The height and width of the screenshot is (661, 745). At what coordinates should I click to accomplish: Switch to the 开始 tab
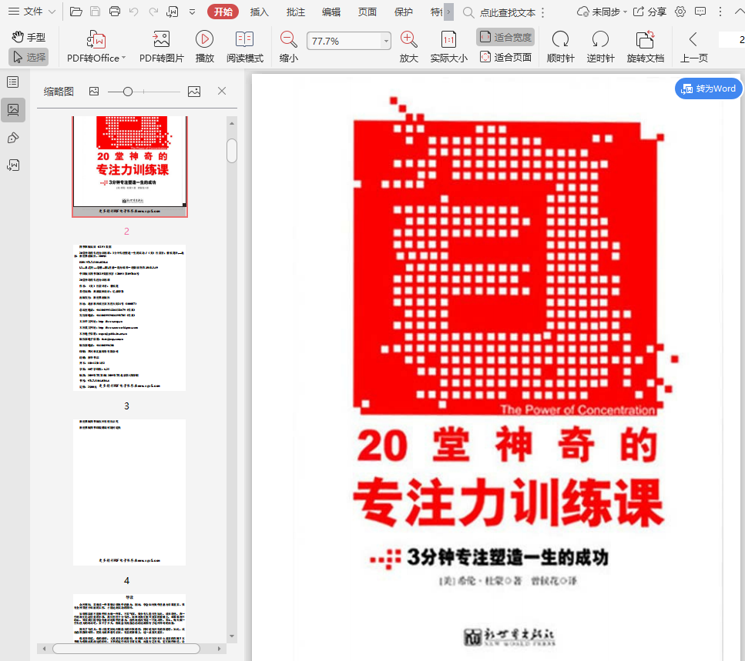(x=223, y=12)
